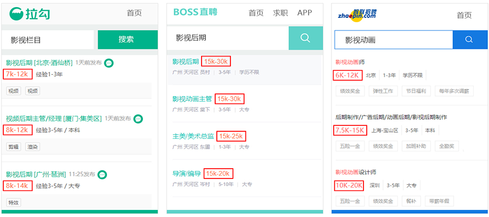Click the Zhaopin logo
This screenshot has width=489, height=217.
click(356, 14)
